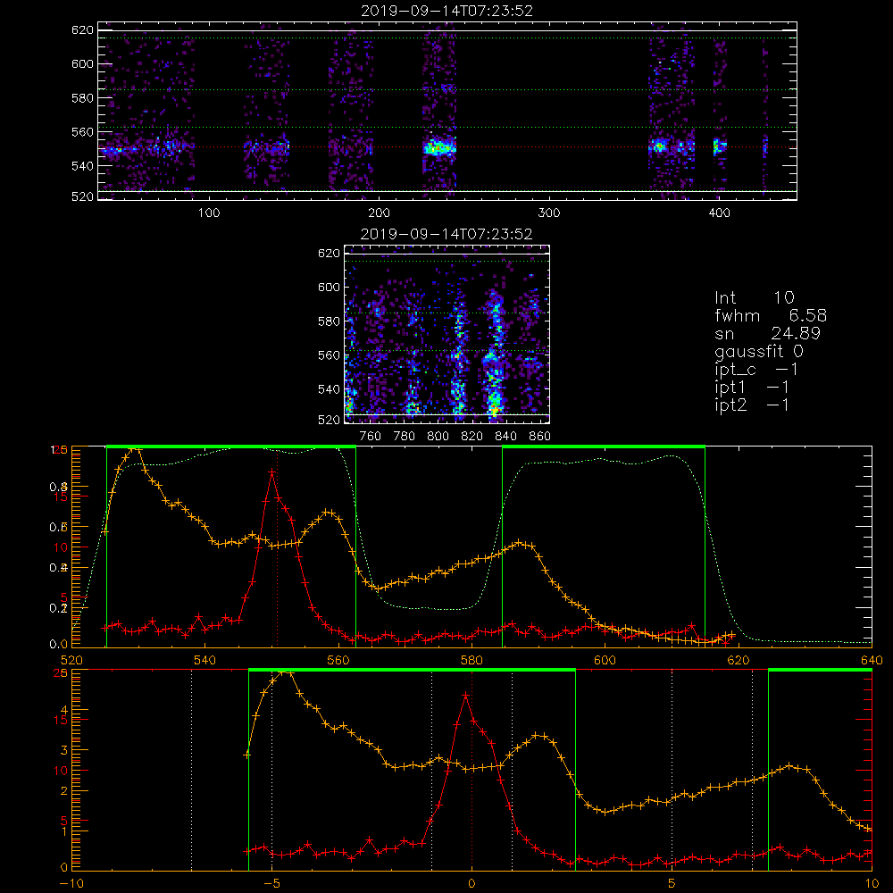The height and width of the screenshot is (893, 893).
Task: Select the 'sn 24.89' readout
Action: tap(767, 333)
